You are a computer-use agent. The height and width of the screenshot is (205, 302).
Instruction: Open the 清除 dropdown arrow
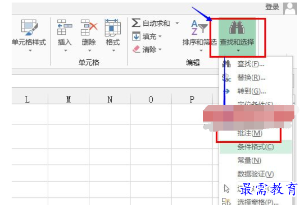pos(160,50)
